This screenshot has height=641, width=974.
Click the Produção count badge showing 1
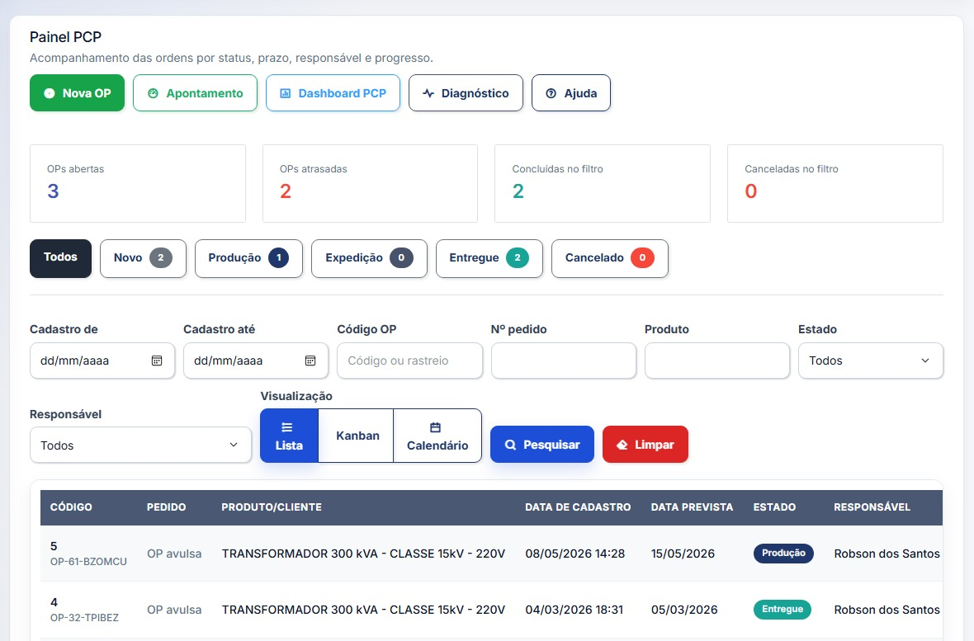[278, 257]
